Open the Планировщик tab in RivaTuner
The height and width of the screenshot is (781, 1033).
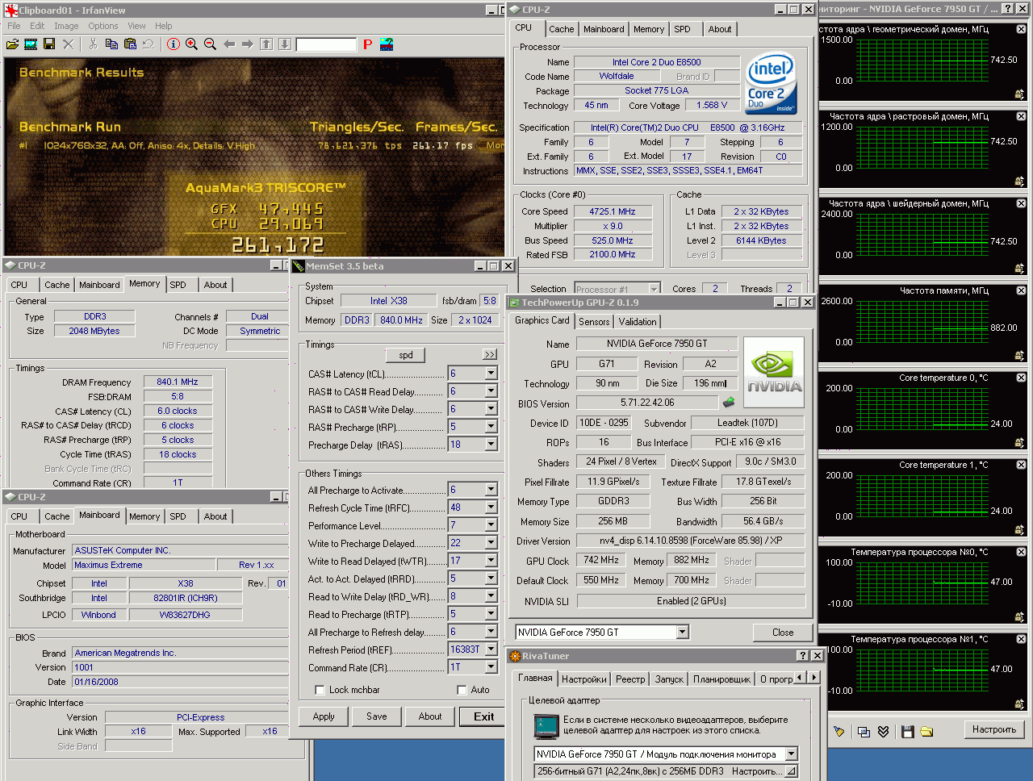point(721,679)
